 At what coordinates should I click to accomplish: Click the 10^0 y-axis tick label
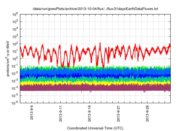15,59
